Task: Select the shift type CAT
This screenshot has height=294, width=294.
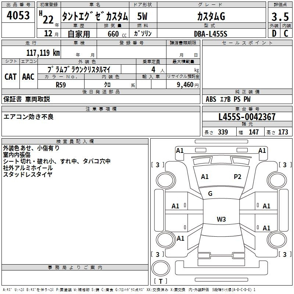Action: (x=11, y=77)
